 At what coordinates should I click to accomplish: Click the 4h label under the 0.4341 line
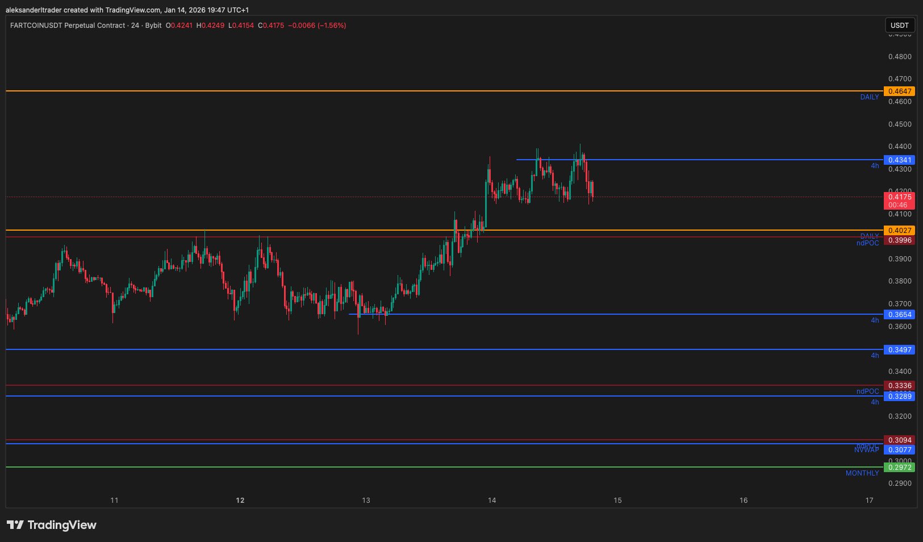click(875, 166)
